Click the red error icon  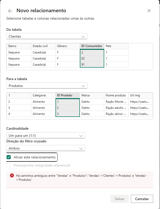12,175
